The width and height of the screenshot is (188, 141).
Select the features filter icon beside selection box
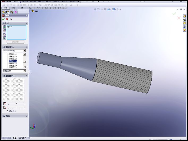click(x=5, y=38)
